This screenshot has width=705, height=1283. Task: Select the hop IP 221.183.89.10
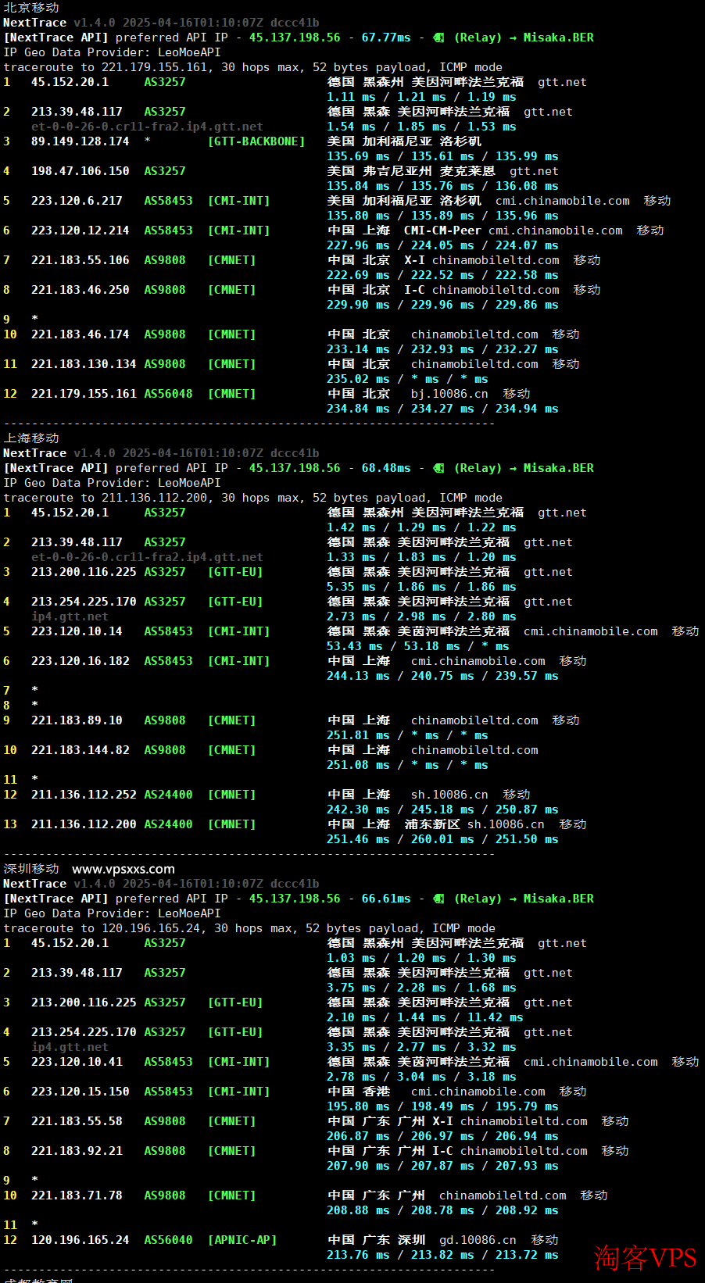(x=77, y=720)
